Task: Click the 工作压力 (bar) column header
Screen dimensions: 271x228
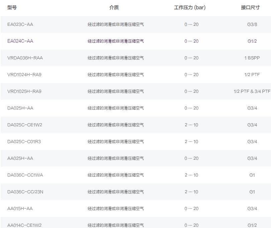Action: click(x=190, y=7)
